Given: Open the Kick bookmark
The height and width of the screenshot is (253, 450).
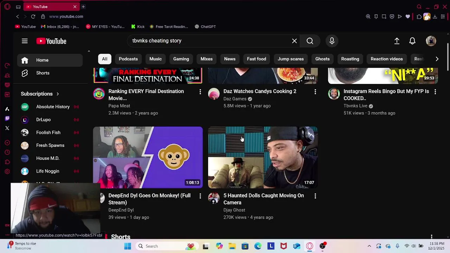Looking at the screenshot, I should 138,27.
